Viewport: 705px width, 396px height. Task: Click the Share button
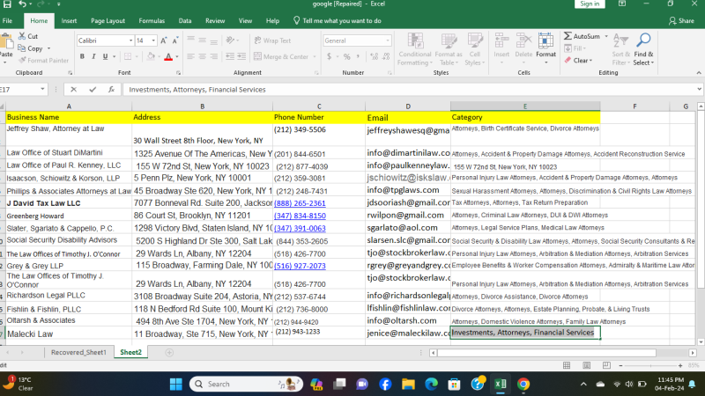tap(681, 20)
